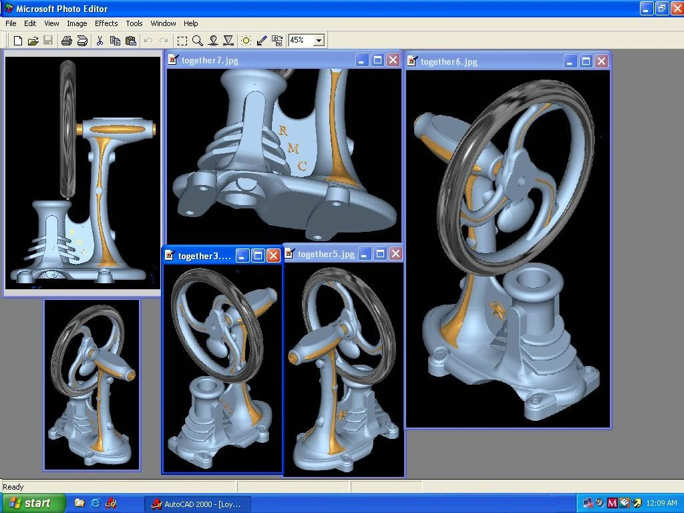
Task: Click the Copy icon in toolbar
Action: click(x=115, y=41)
